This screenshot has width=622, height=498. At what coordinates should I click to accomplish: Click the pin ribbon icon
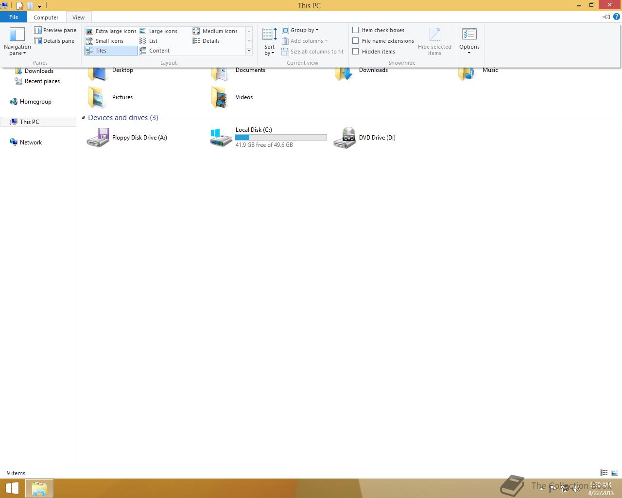606,17
